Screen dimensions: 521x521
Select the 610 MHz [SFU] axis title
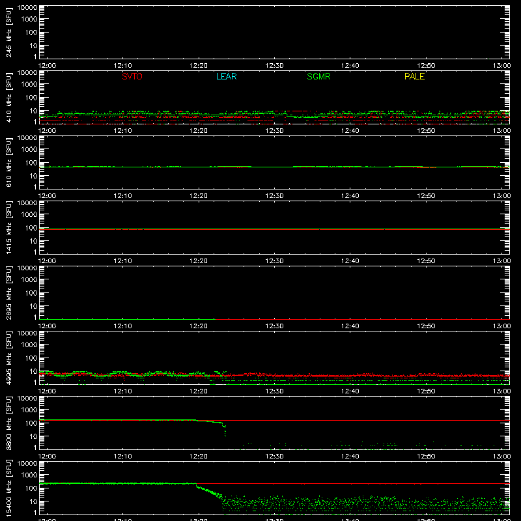coord(9,163)
